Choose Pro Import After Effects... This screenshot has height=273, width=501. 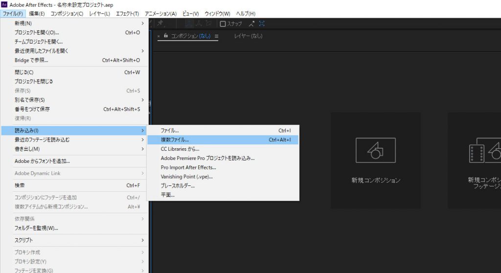(223, 167)
